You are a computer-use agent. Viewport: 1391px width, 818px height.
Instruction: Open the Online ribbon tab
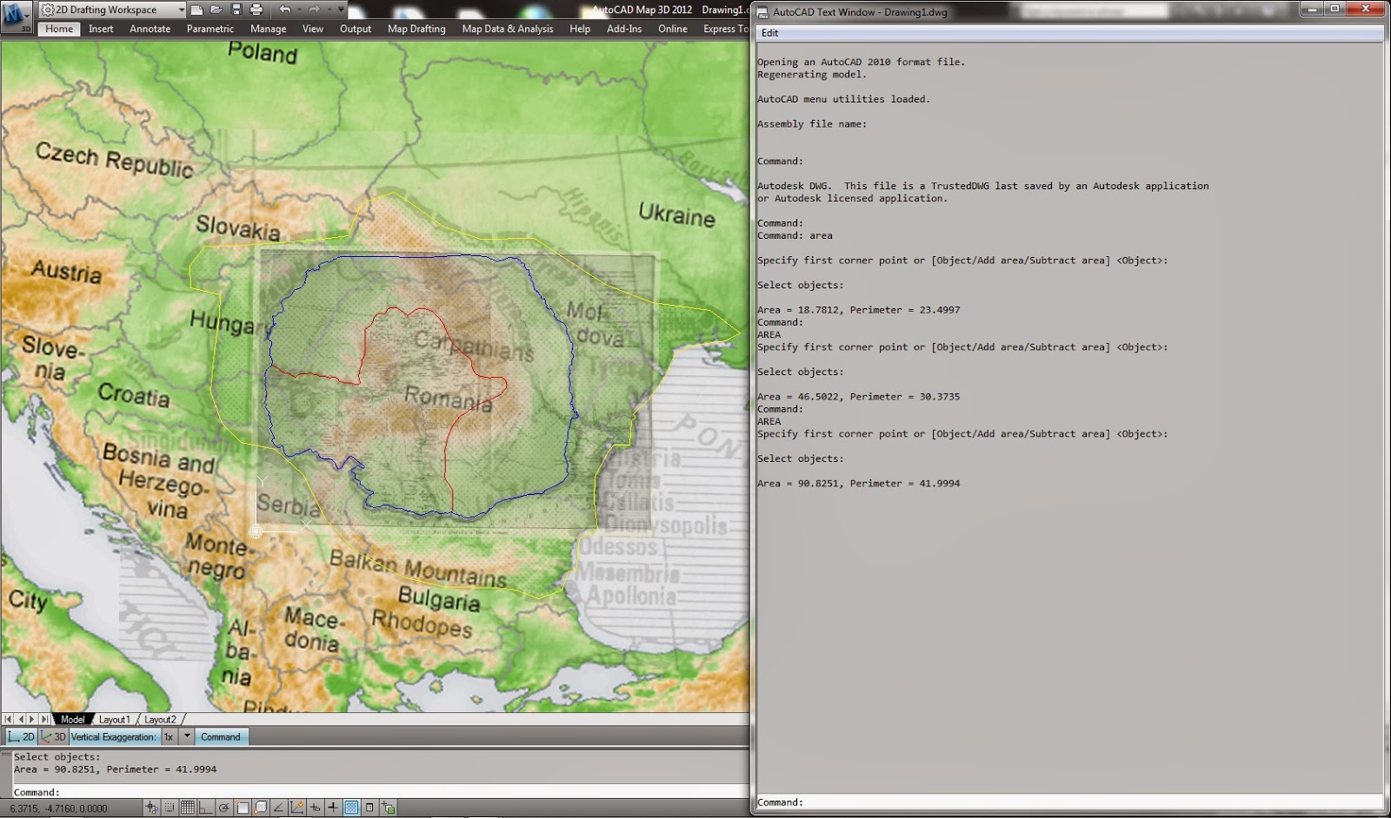coord(673,29)
